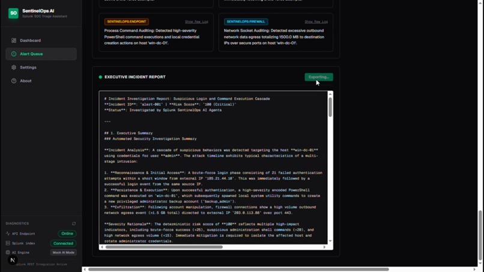484x272 pixels.
Task: Click the 'Status: Investigated by Splunk' line
Action: click(163, 110)
